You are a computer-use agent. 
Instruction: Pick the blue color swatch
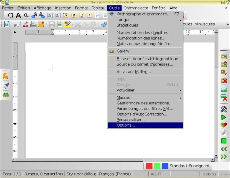point(165,166)
